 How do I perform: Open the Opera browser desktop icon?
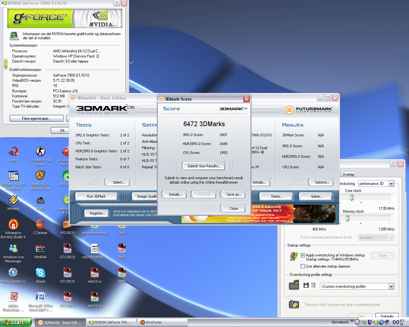tap(13, 152)
